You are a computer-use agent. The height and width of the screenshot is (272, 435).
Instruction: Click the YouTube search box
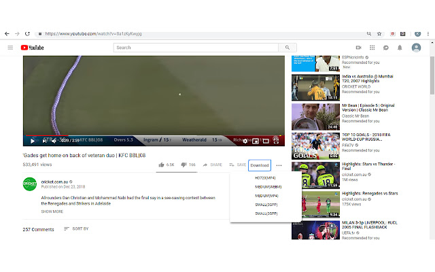coord(196,48)
